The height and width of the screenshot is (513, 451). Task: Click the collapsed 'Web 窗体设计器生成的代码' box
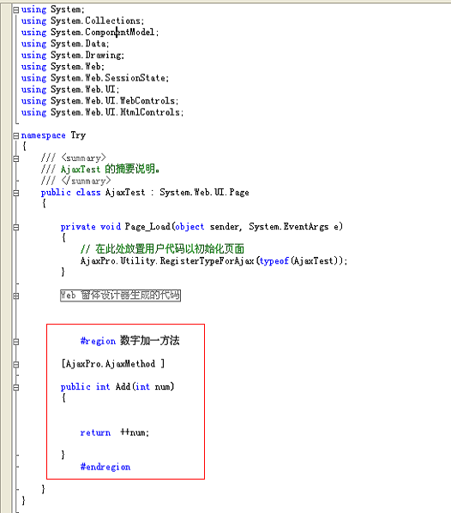tap(120, 295)
